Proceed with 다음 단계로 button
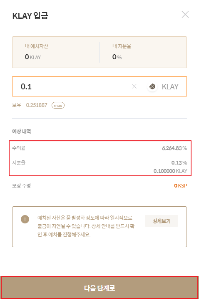199x299 pixels. point(99,288)
